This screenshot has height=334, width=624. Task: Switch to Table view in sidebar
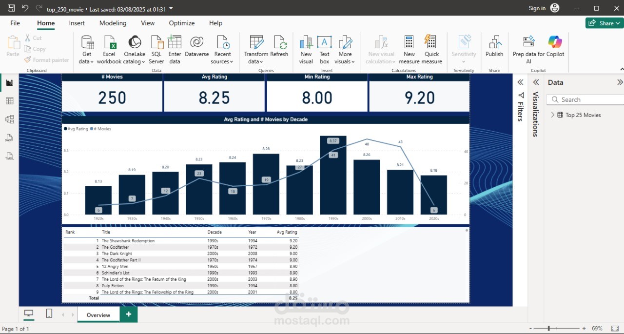tap(9, 101)
